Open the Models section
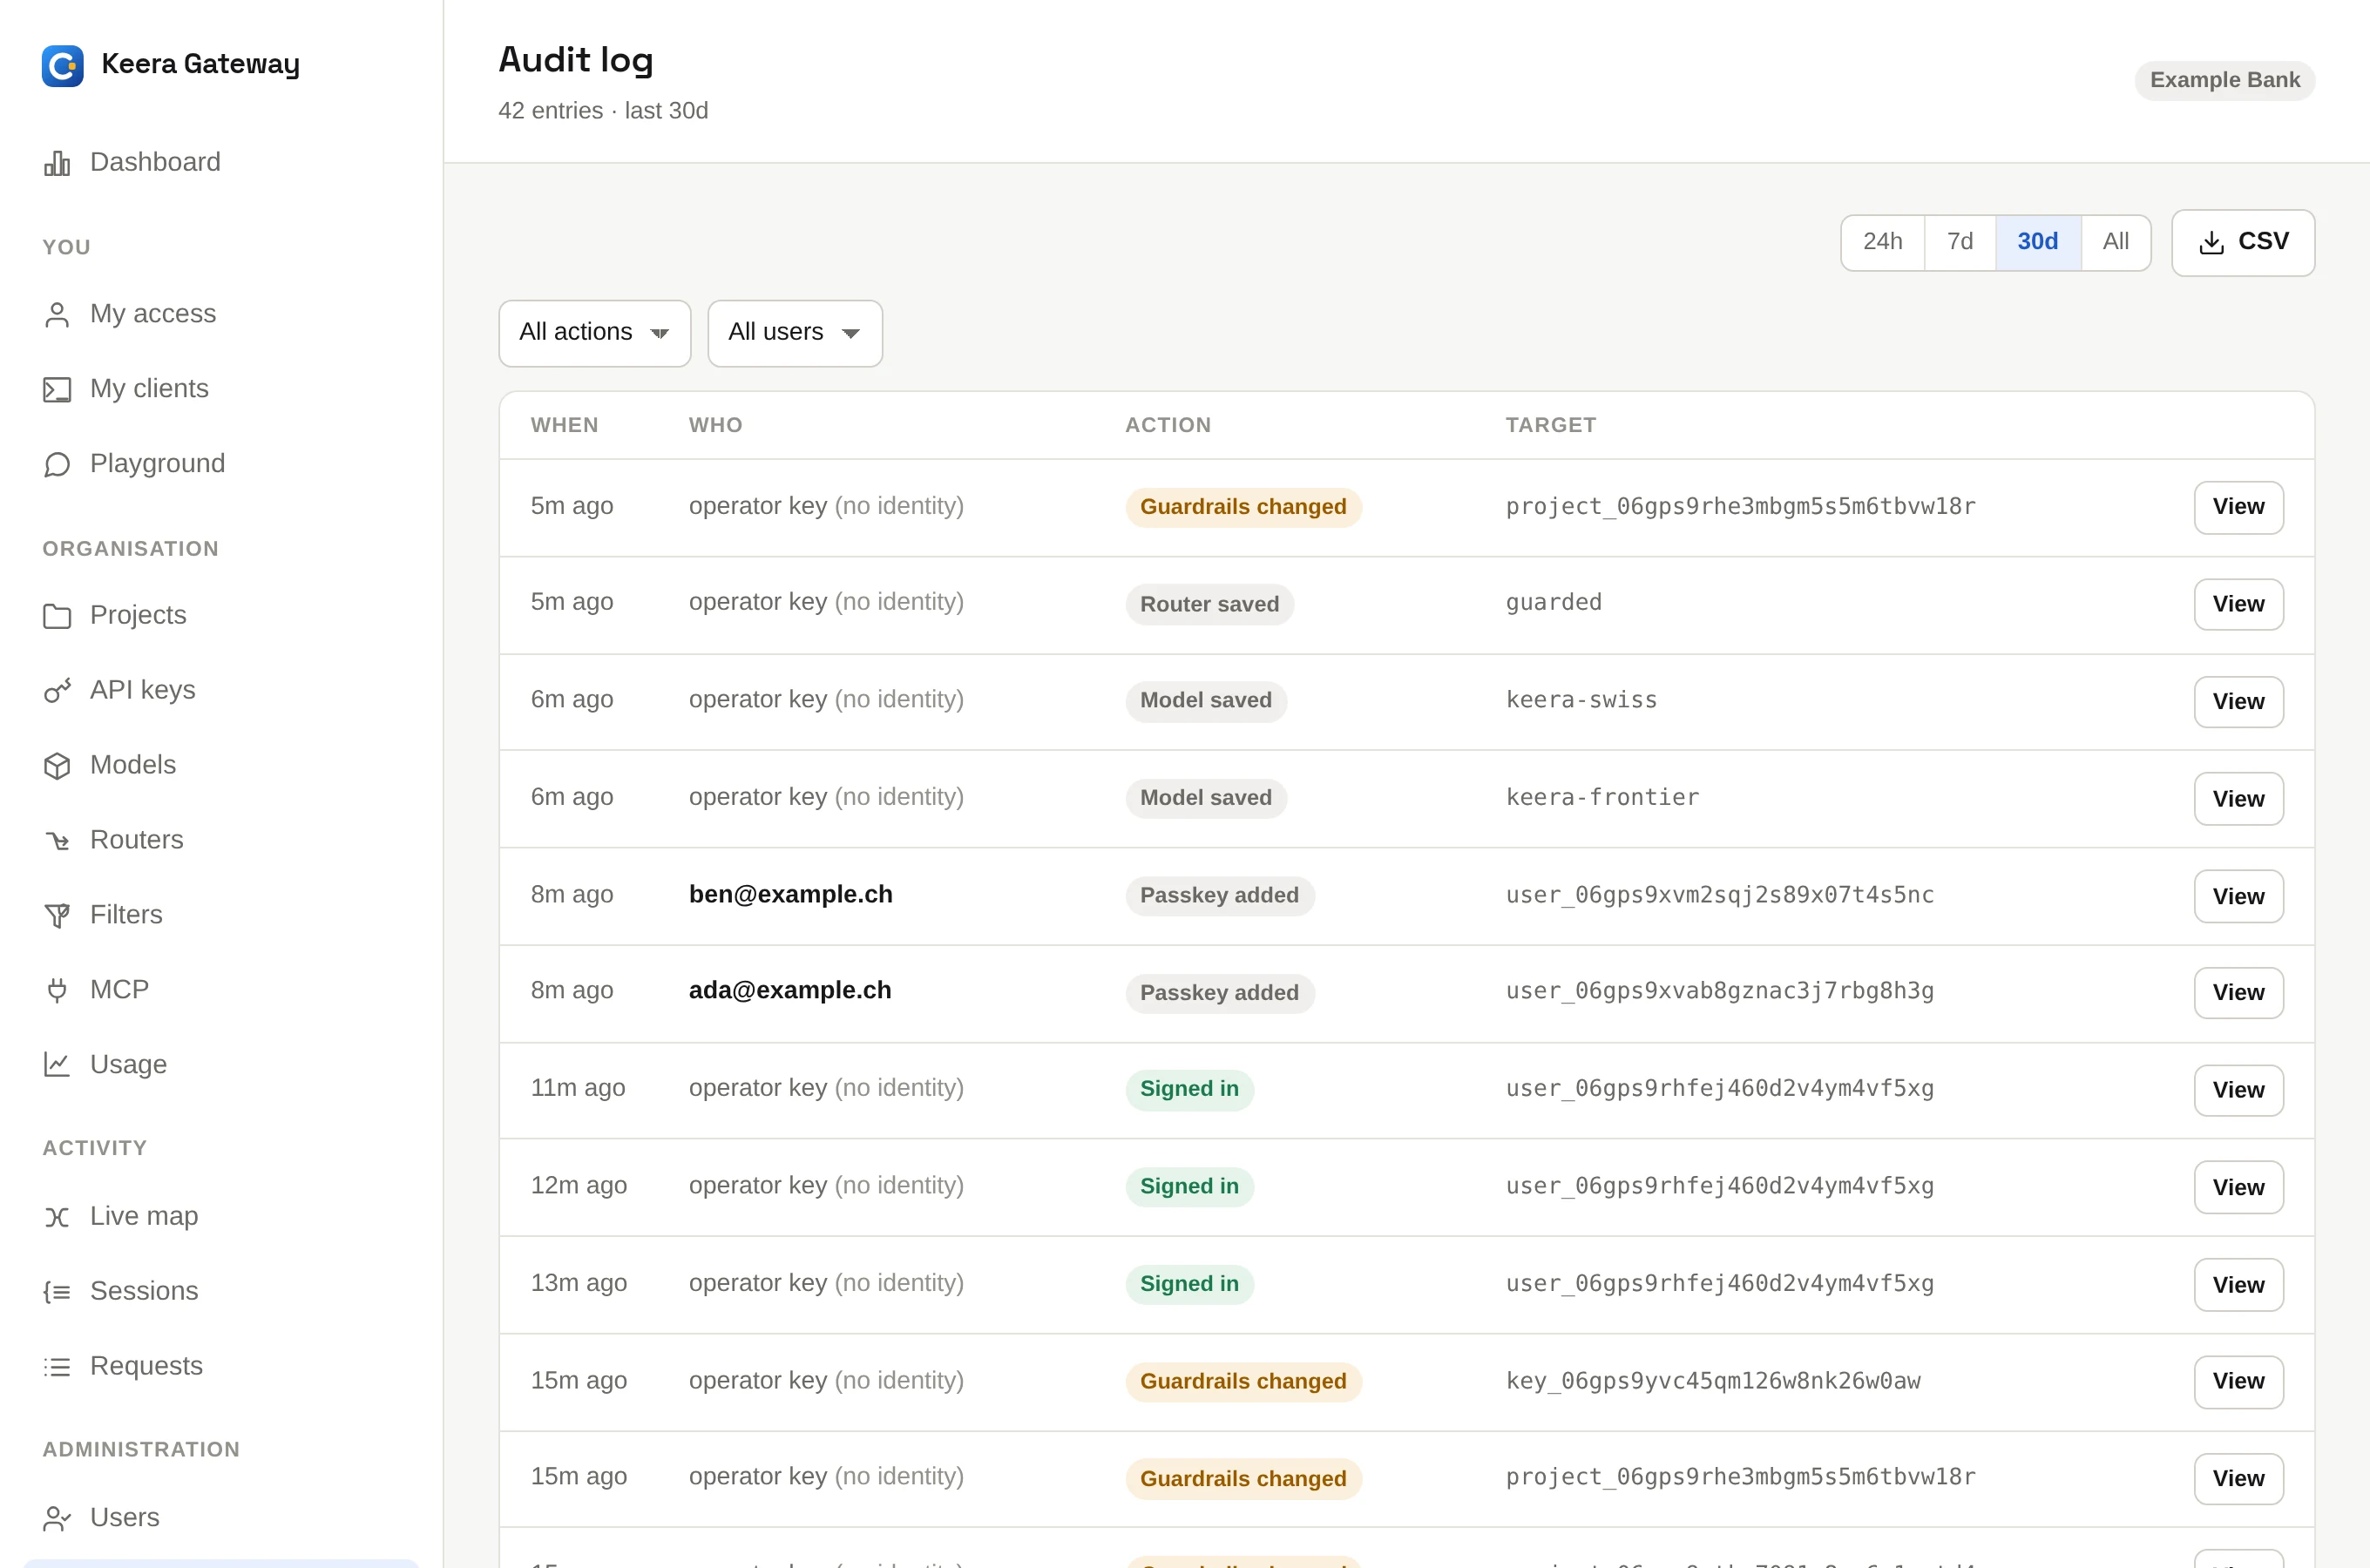Image resolution: width=2370 pixels, height=1568 pixels. [x=132, y=765]
